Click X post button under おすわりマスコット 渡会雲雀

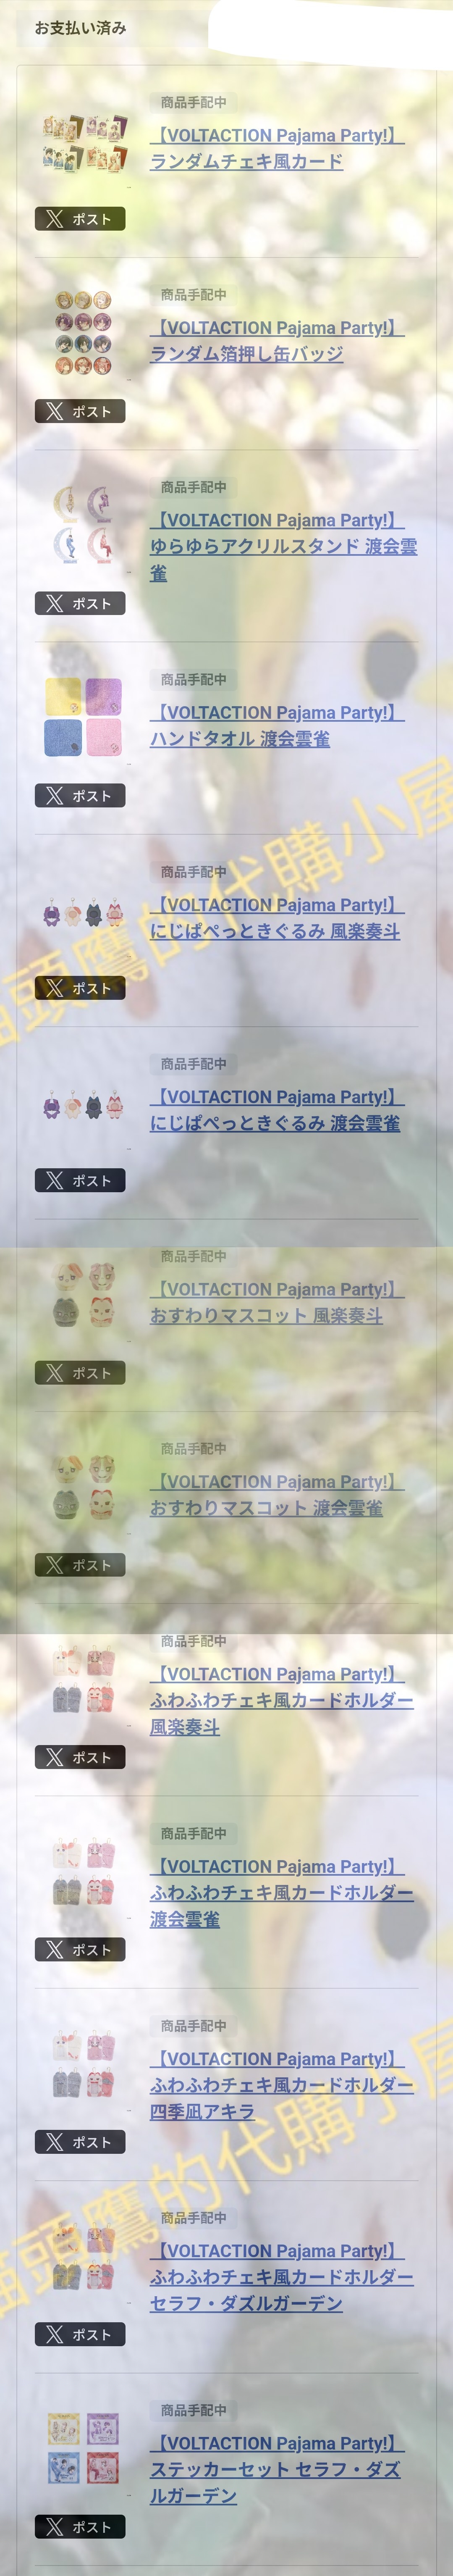tap(80, 1565)
